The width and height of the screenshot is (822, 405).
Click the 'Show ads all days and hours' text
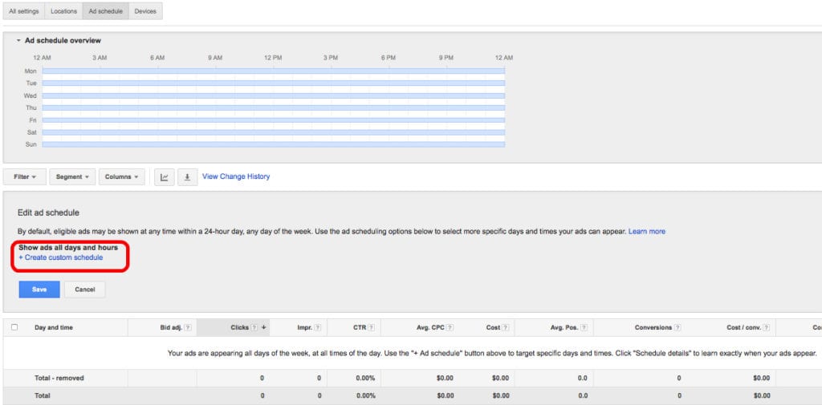68,247
